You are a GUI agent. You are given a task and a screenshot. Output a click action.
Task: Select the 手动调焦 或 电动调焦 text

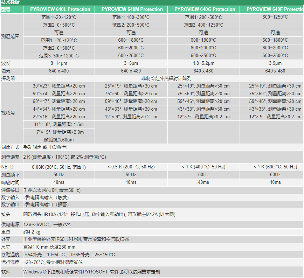click(45, 147)
